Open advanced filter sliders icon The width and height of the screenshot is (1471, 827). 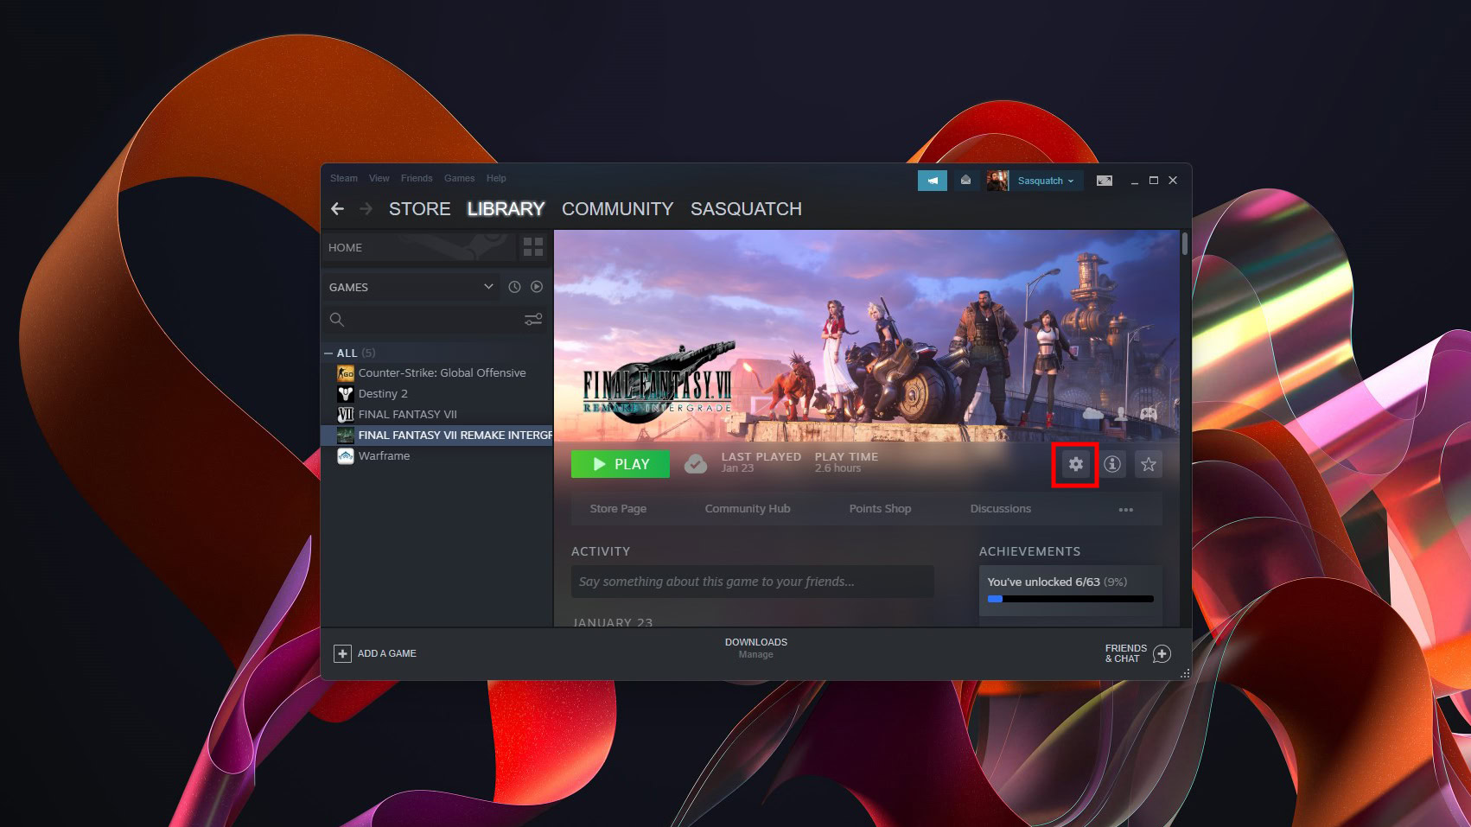click(533, 320)
